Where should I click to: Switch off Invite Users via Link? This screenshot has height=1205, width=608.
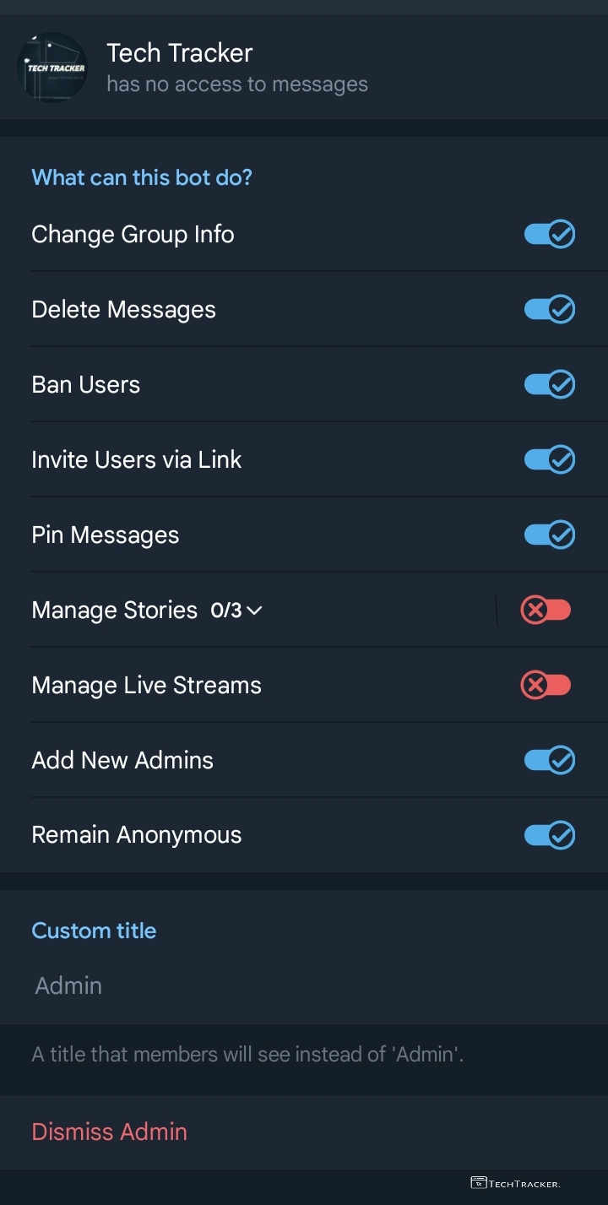tap(550, 460)
